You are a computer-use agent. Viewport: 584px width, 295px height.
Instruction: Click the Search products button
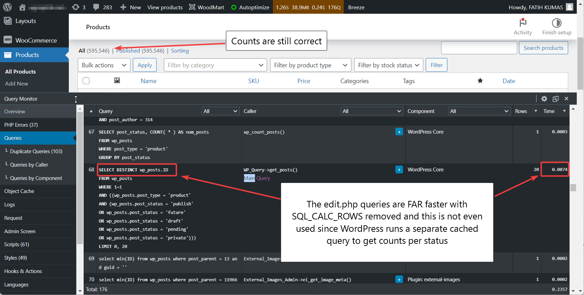point(543,48)
